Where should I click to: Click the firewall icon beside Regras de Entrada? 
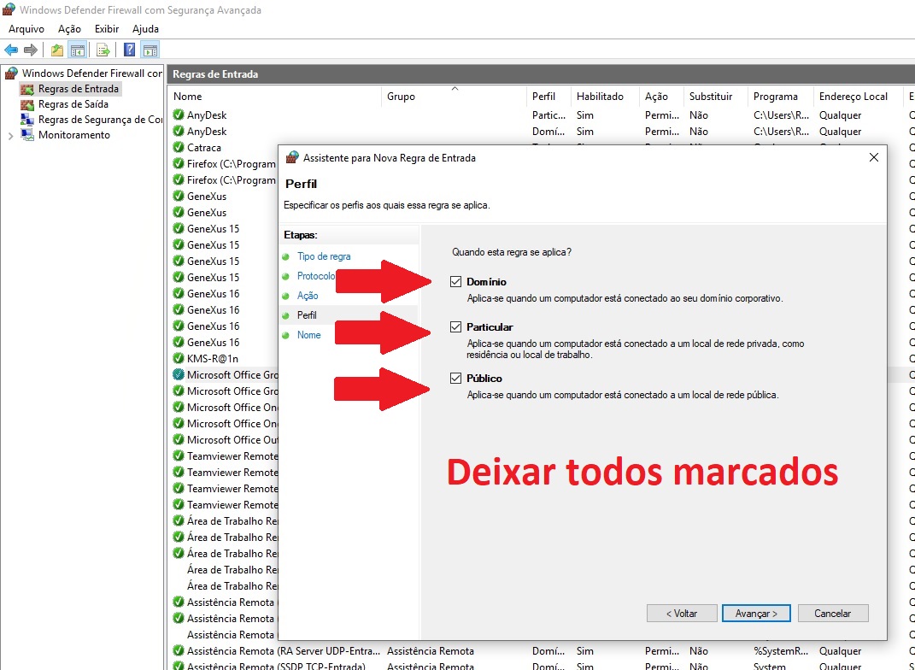pyautogui.click(x=27, y=89)
